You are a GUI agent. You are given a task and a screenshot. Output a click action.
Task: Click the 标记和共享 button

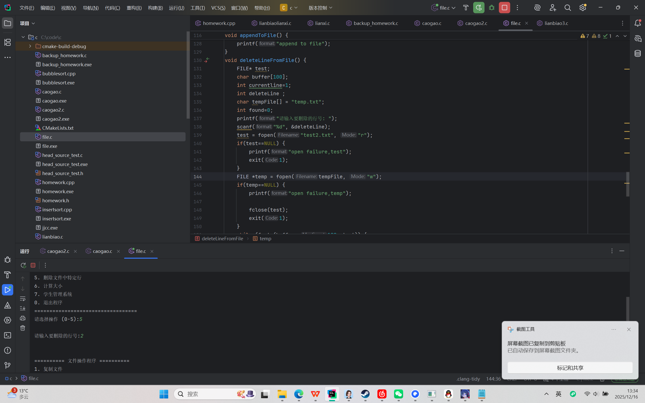(570, 368)
